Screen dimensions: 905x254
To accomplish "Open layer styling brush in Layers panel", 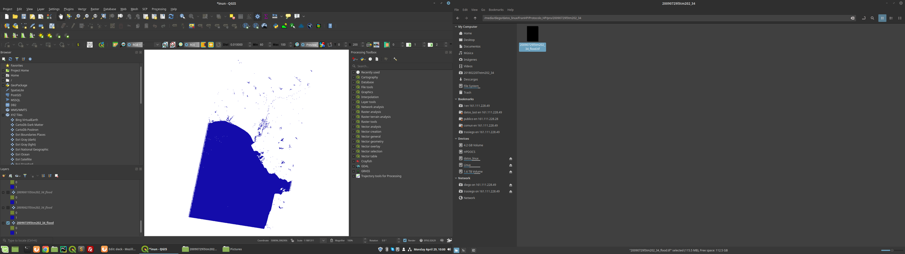I will tap(4, 176).
